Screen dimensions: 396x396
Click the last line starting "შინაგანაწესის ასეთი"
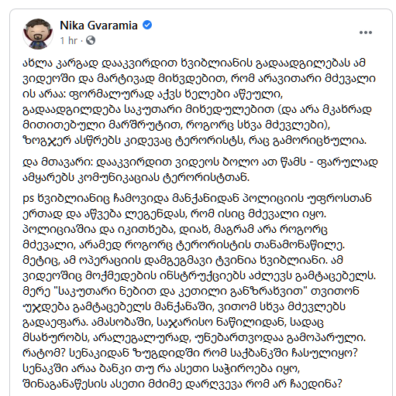tap(182, 384)
